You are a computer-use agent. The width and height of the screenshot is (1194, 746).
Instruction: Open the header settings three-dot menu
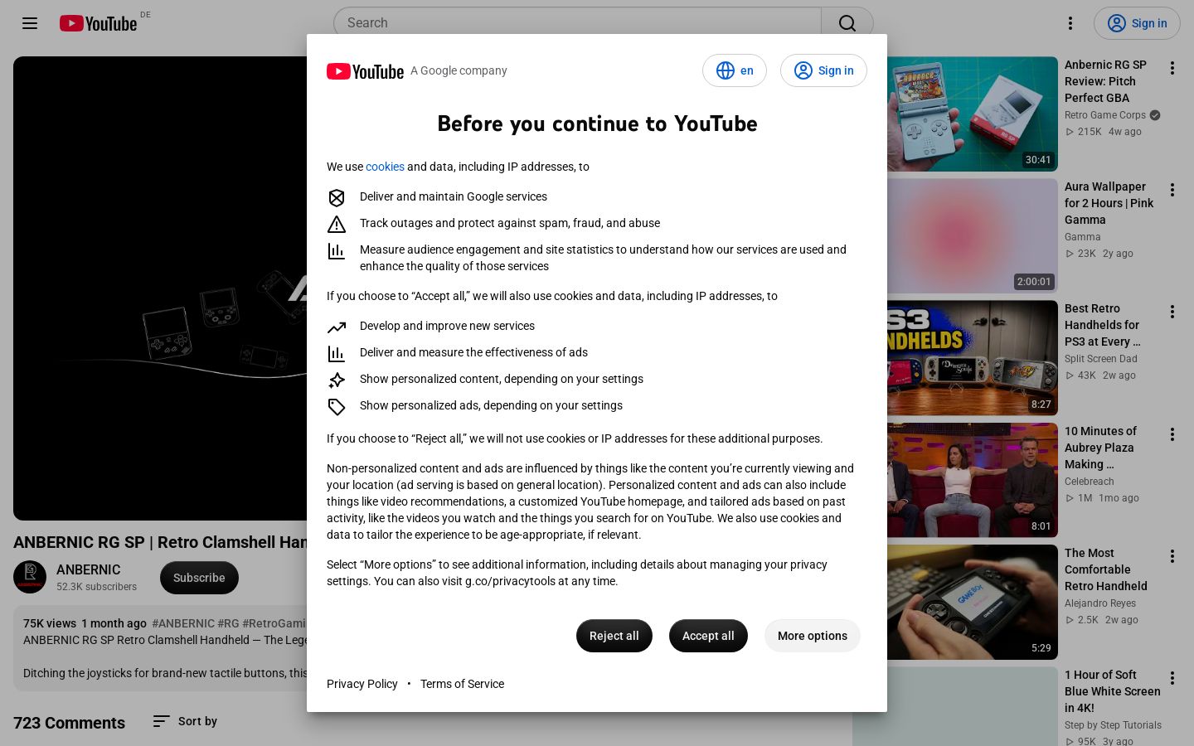pyautogui.click(x=1070, y=23)
